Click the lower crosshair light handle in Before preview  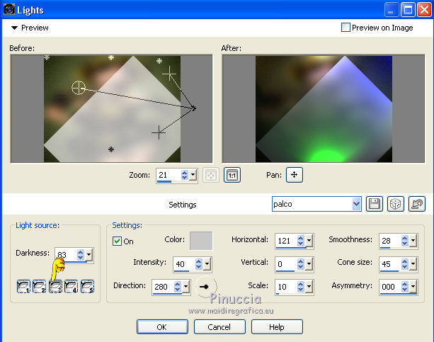[159, 132]
